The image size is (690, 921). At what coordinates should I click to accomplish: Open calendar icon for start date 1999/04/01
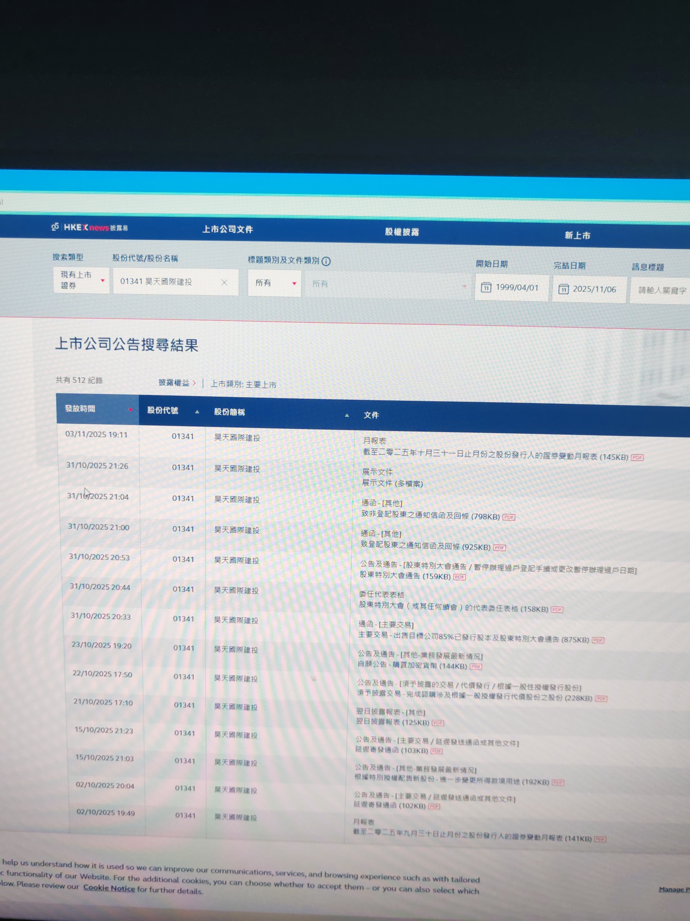(x=486, y=287)
